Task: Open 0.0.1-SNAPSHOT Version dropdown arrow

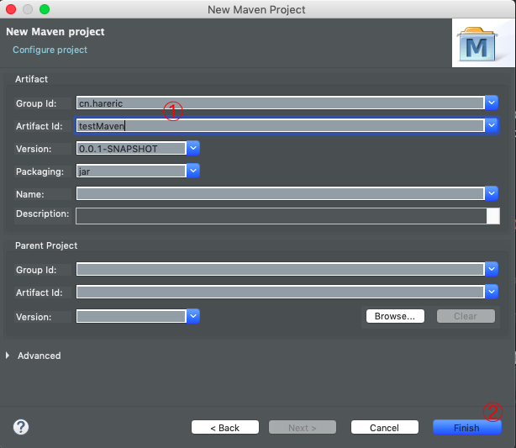Action: coord(193,149)
